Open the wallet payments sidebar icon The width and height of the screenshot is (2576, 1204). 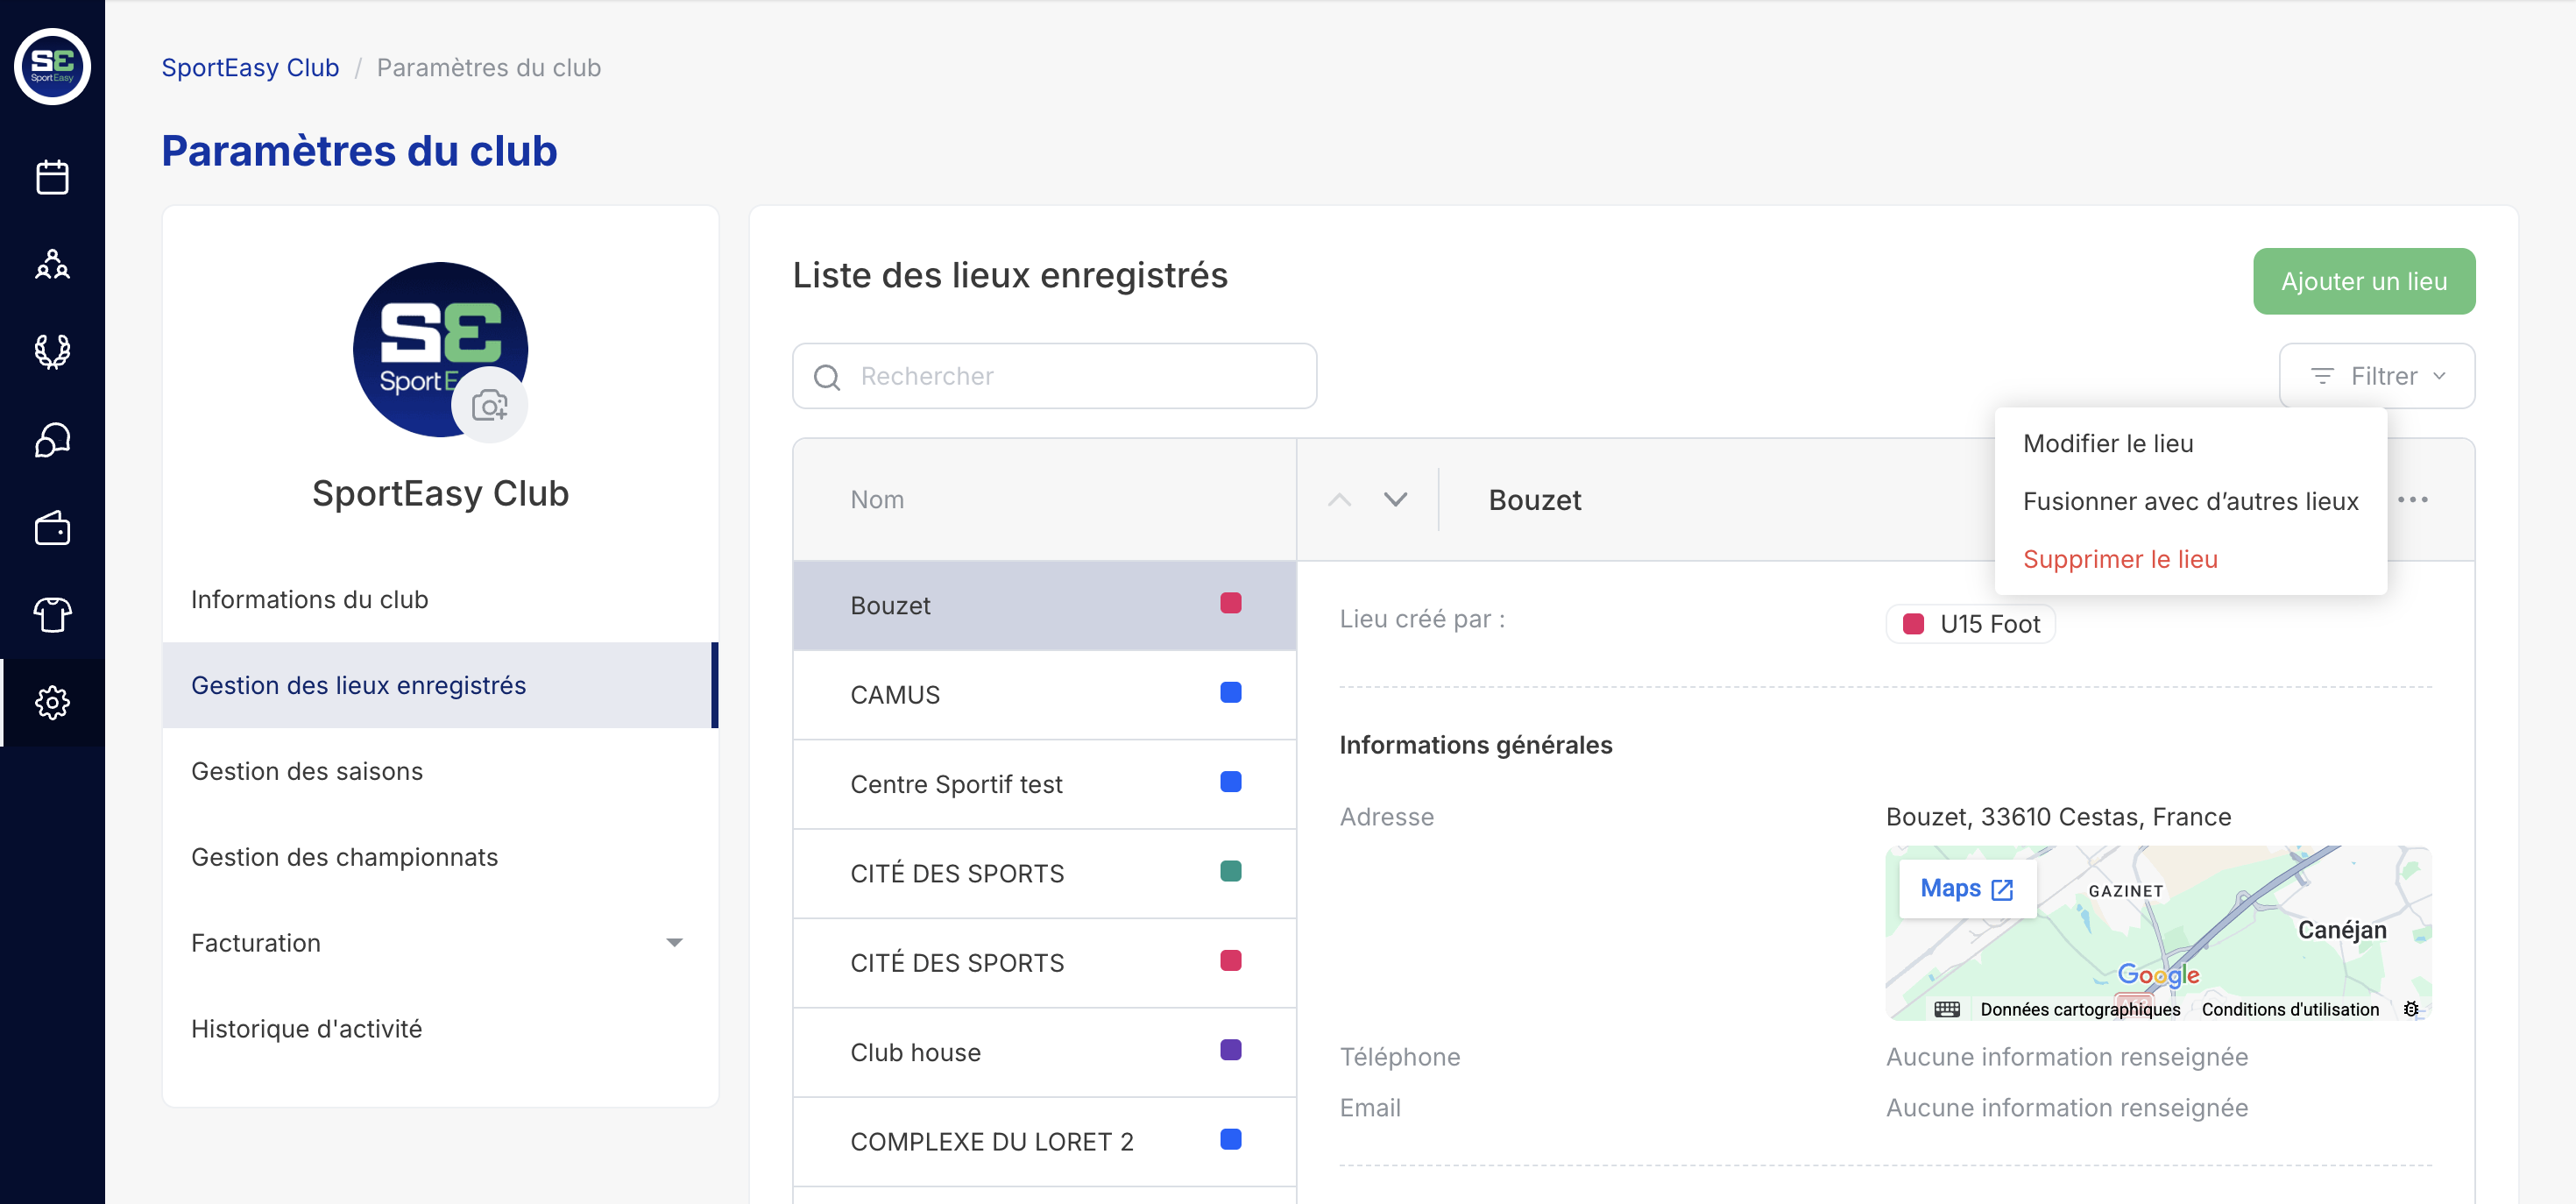tap(52, 527)
